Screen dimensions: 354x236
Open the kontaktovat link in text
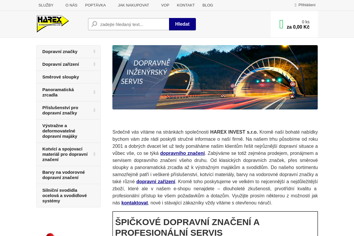coord(135,203)
